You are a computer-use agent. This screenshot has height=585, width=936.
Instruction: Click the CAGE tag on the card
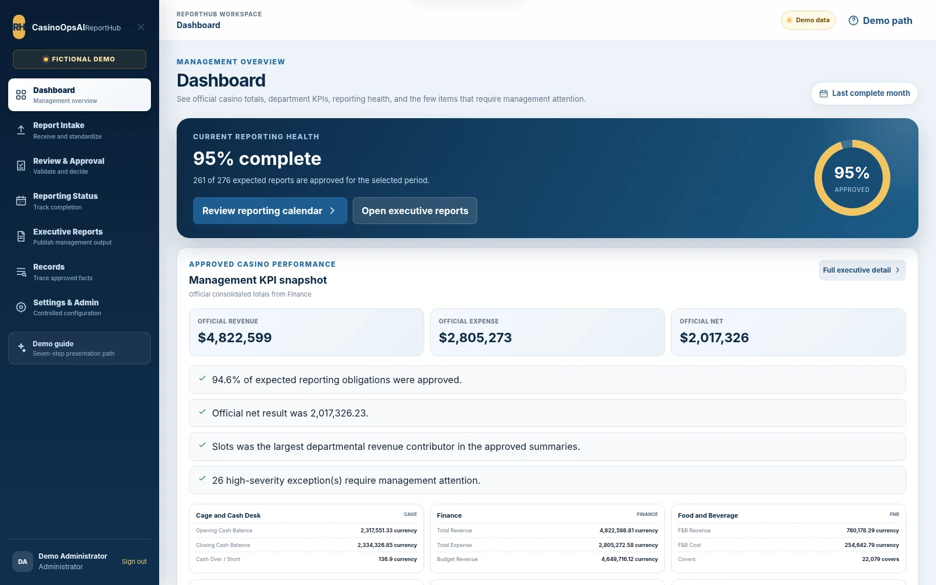coord(411,515)
